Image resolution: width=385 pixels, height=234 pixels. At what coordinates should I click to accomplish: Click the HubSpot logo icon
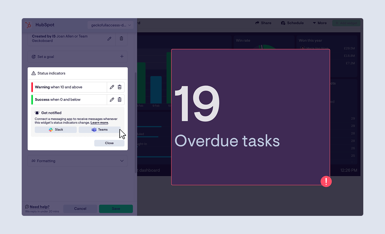[x=28, y=25]
